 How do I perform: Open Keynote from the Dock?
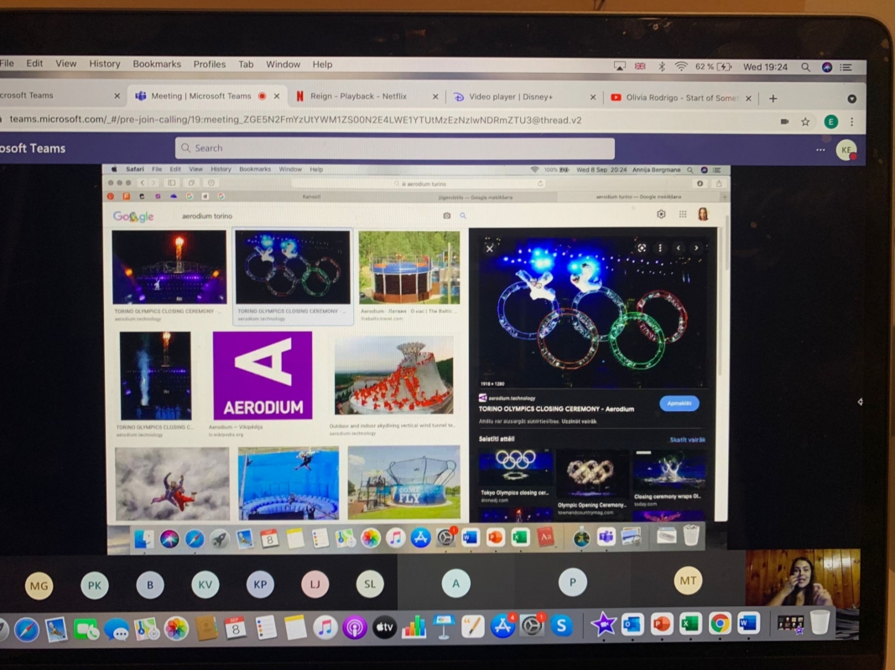pos(443,627)
